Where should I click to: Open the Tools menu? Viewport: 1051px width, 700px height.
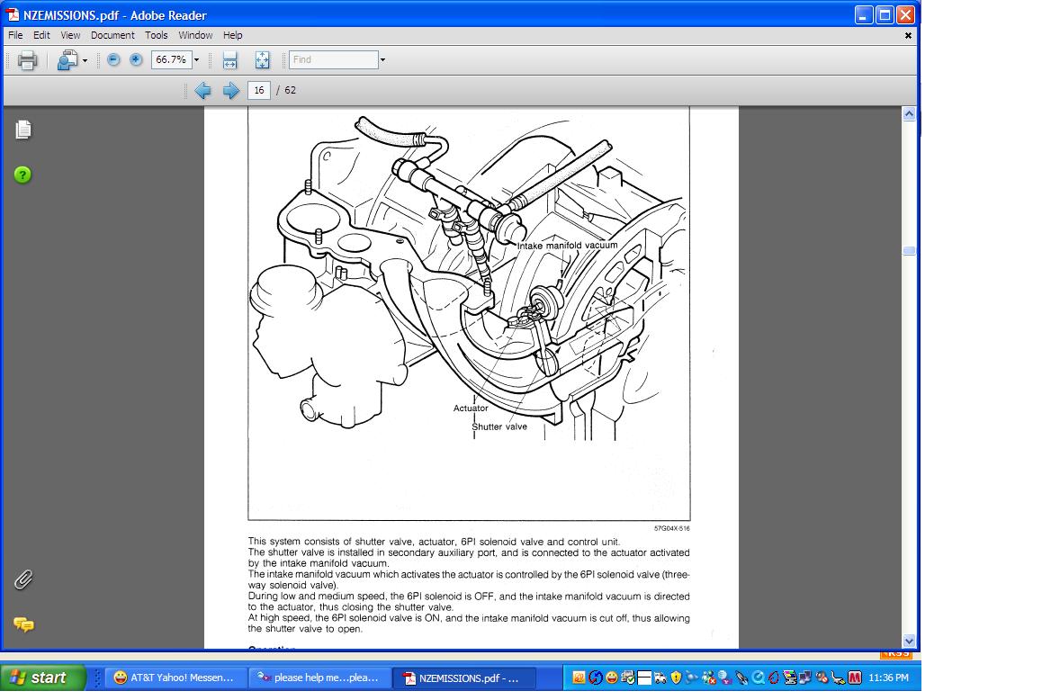(x=157, y=35)
